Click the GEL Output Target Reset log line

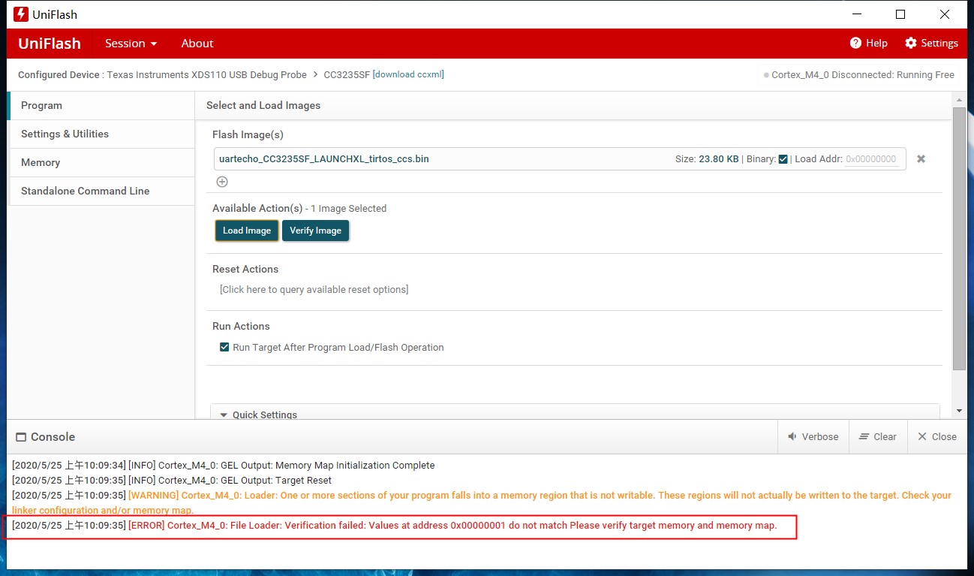pyautogui.click(x=172, y=480)
